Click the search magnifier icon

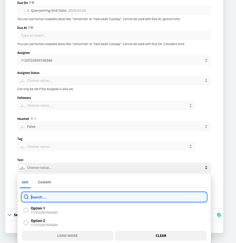(x=26, y=197)
